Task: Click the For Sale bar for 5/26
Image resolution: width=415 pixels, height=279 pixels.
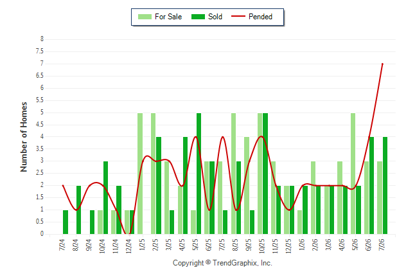Action: tap(353, 174)
